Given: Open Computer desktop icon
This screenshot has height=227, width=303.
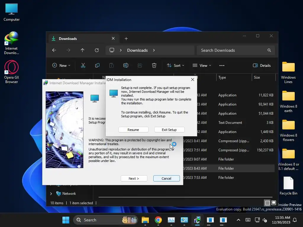Looking at the screenshot, I should (x=12, y=12).
